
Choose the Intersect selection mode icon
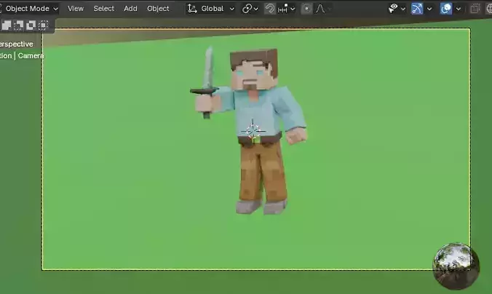tap(43, 25)
